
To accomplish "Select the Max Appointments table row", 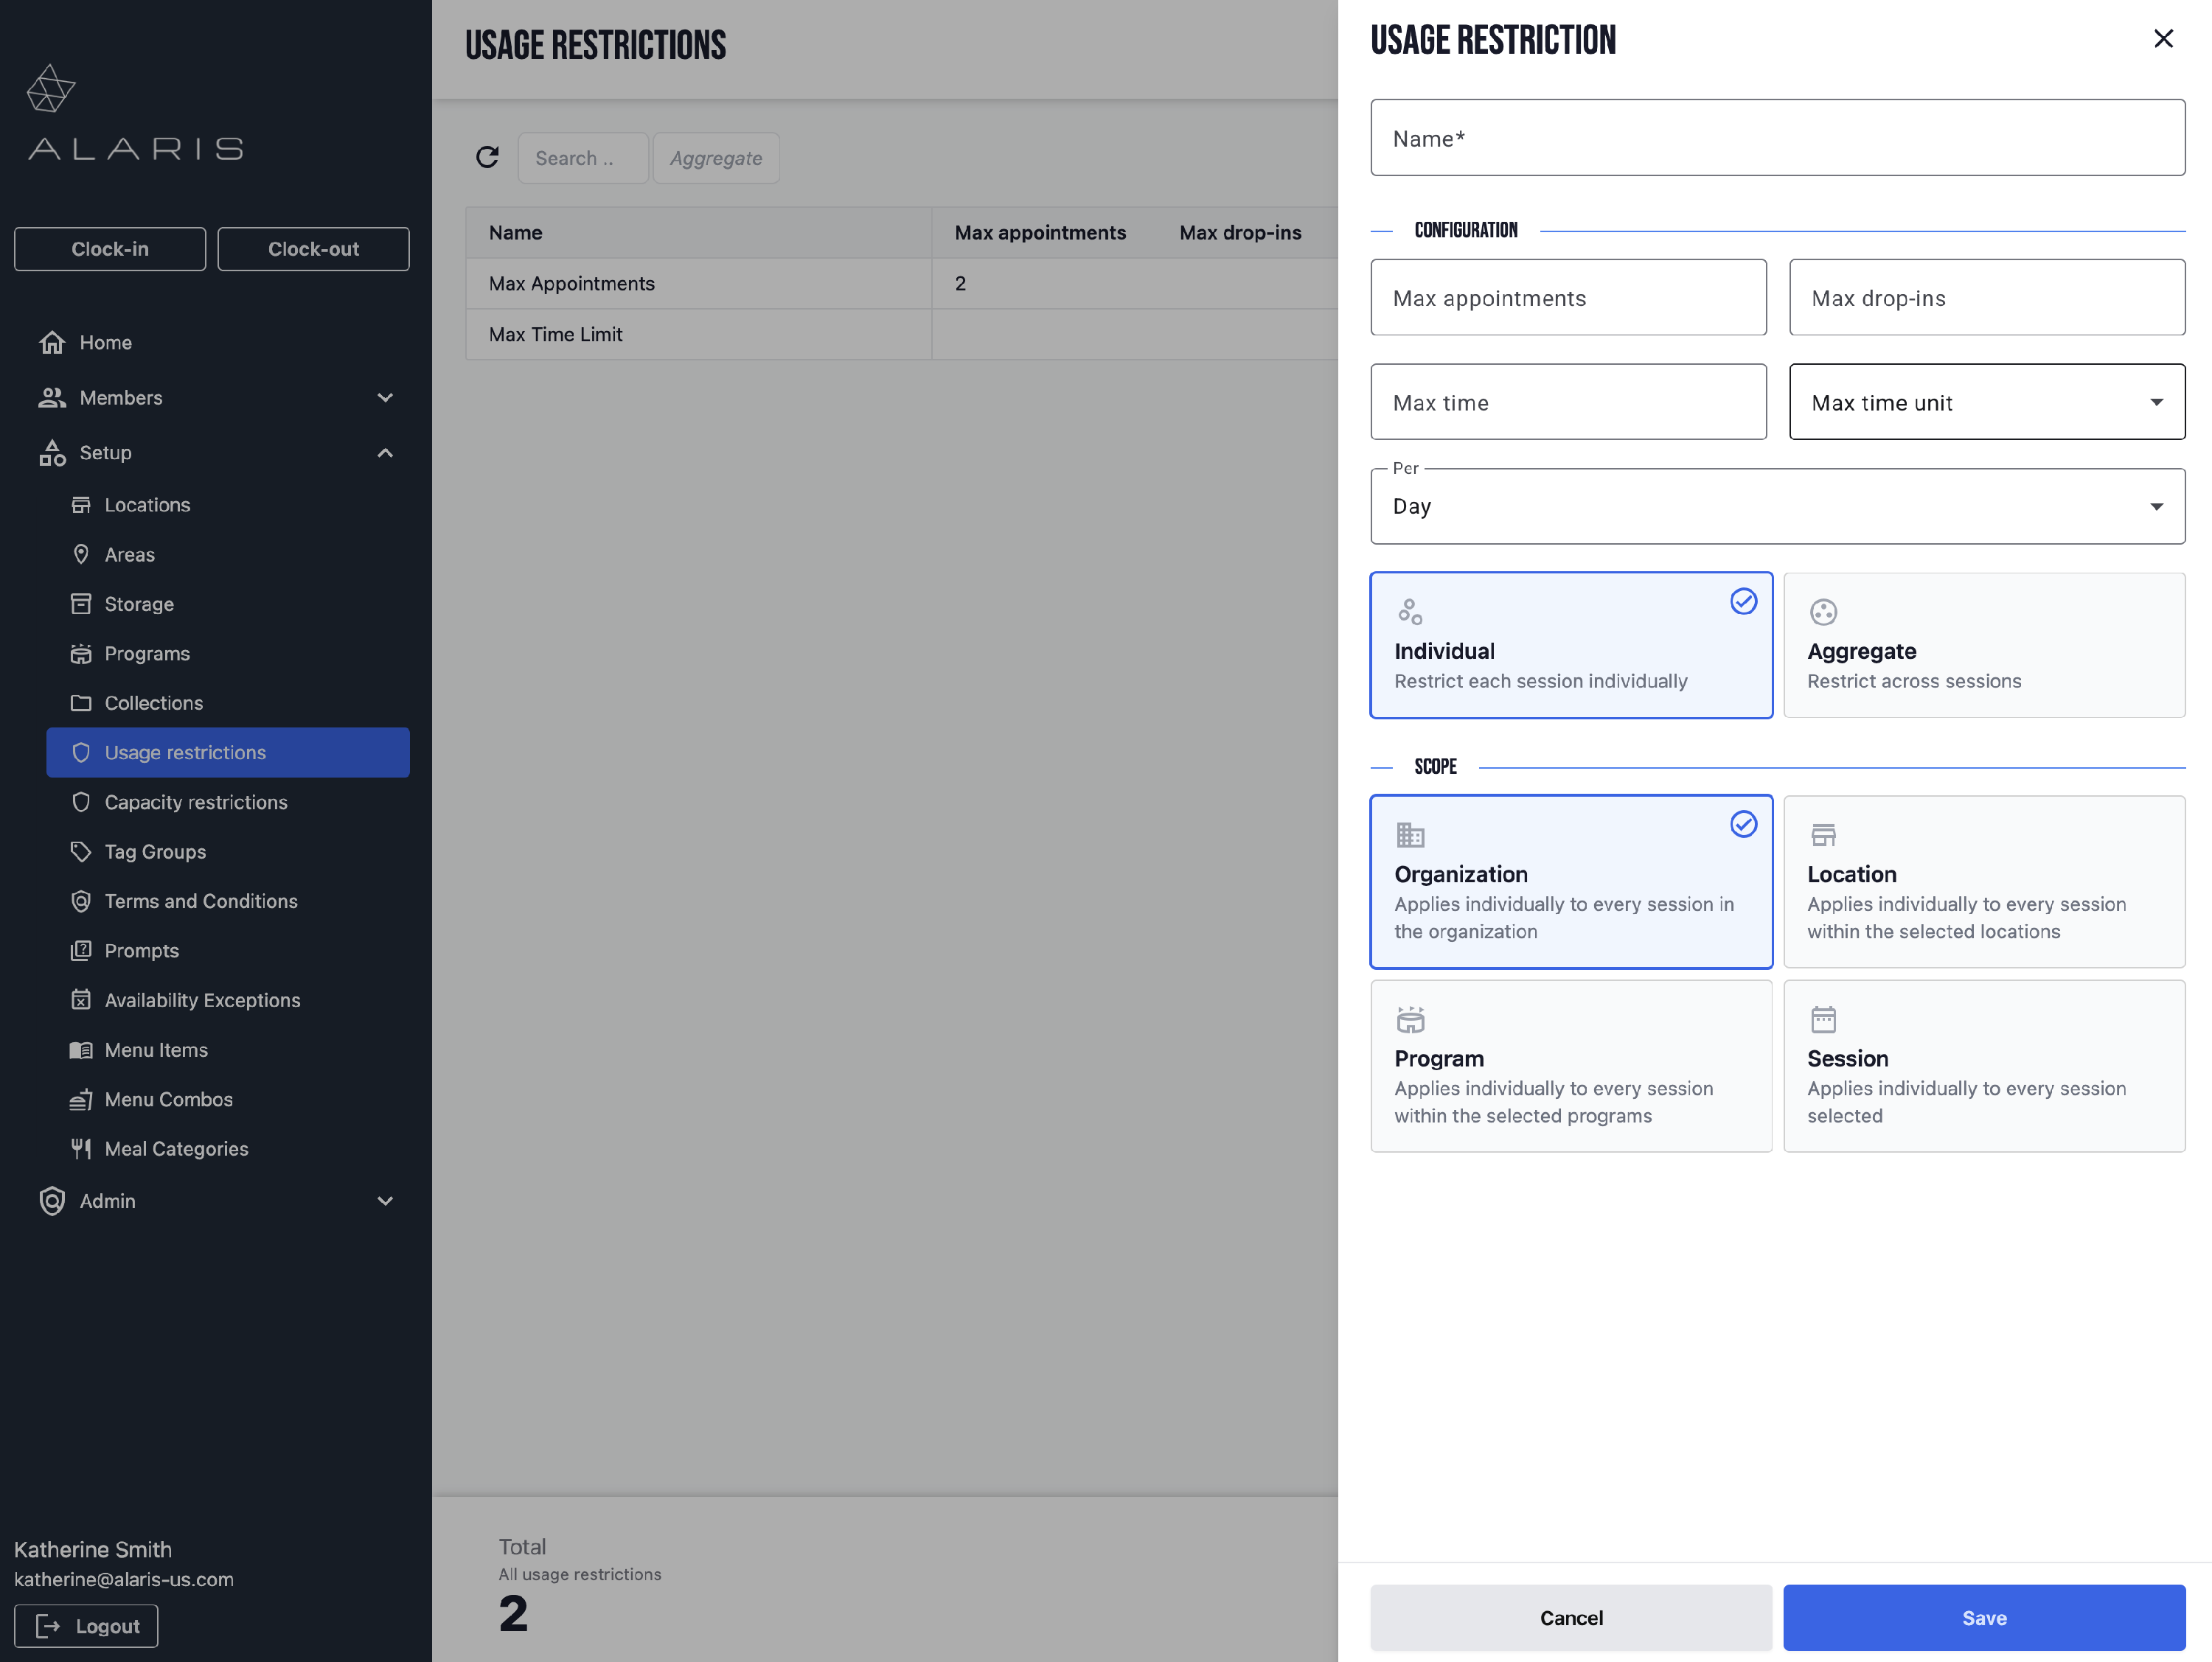I will pyautogui.click(x=901, y=284).
